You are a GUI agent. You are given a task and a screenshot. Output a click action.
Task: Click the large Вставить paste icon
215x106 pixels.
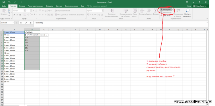tap(4, 11)
